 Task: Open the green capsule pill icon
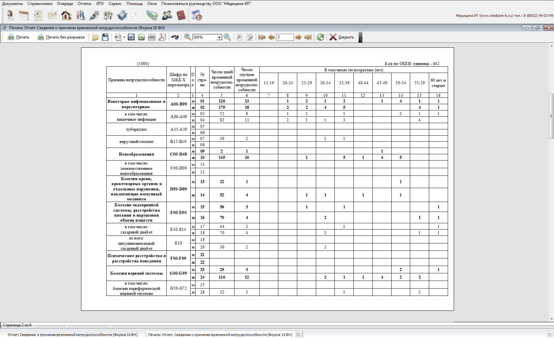pyautogui.click(x=152, y=15)
